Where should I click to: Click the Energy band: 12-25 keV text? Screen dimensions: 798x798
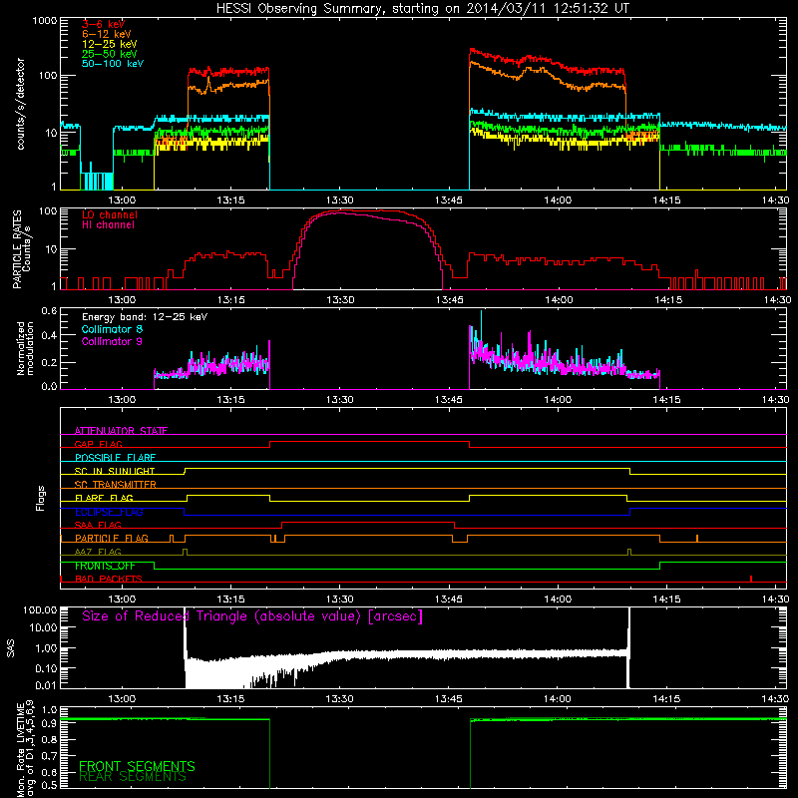pyautogui.click(x=145, y=317)
